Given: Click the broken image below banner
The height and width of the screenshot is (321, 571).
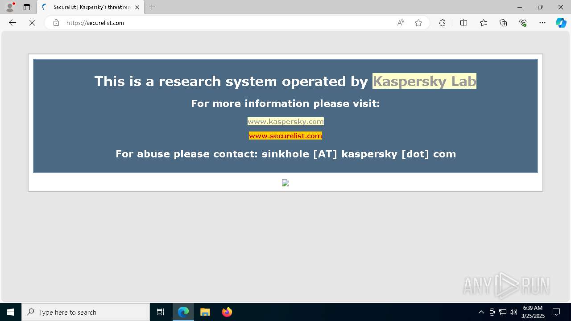Looking at the screenshot, I should (x=285, y=183).
